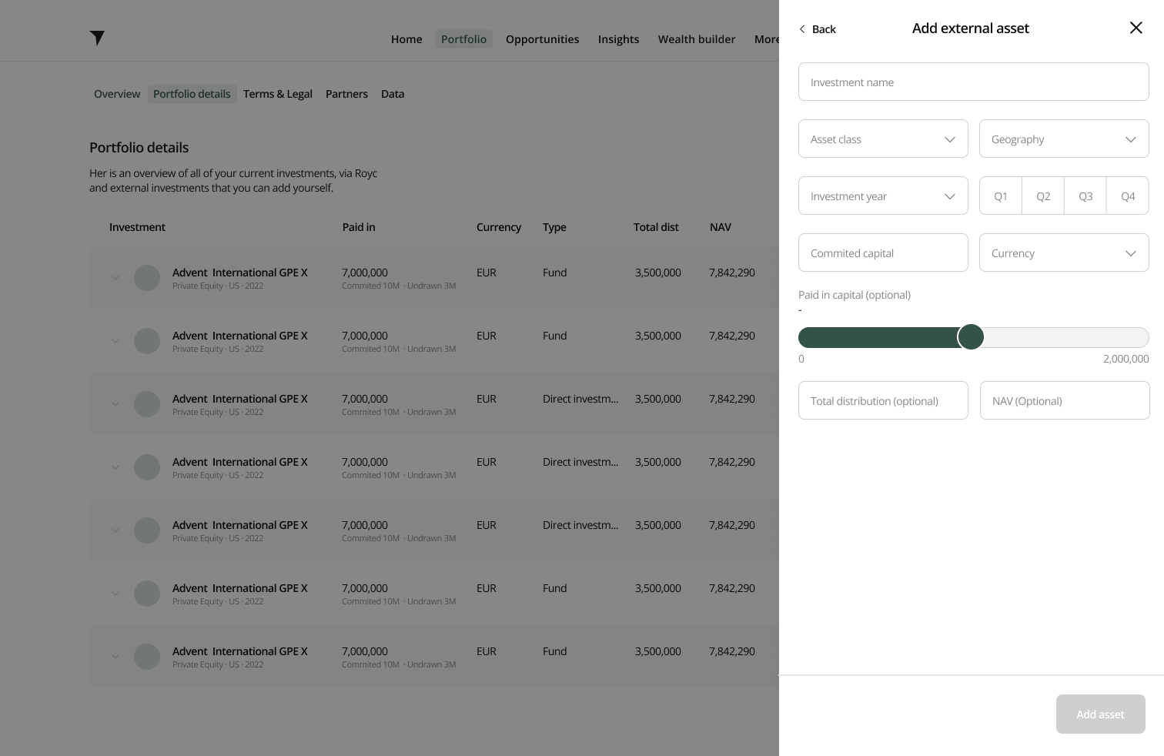Click the Paid in column header
1164x756 pixels.
coord(359,227)
